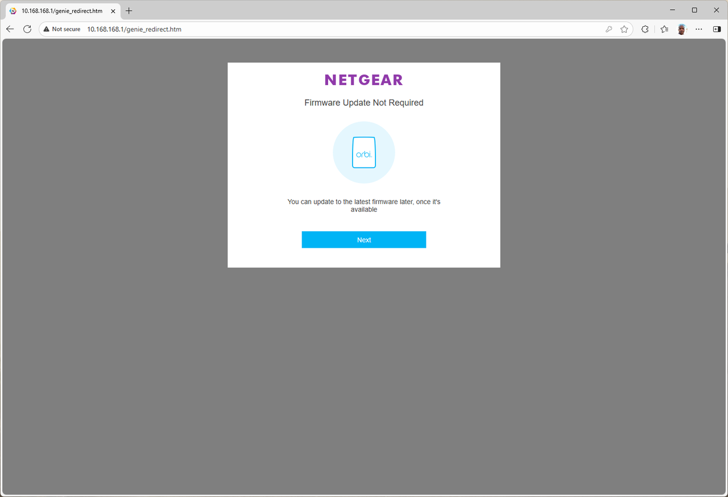Open the saved passwords key icon
The width and height of the screenshot is (728, 497).
(609, 29)
